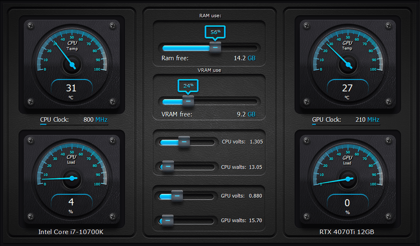This screenshot has height=246, width=420.
Task: Click the 56% RAM use callout
Action: 215,32
